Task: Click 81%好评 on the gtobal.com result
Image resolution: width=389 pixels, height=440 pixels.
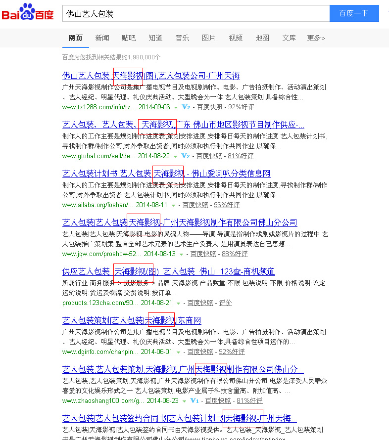Action: tap(241, 156)
